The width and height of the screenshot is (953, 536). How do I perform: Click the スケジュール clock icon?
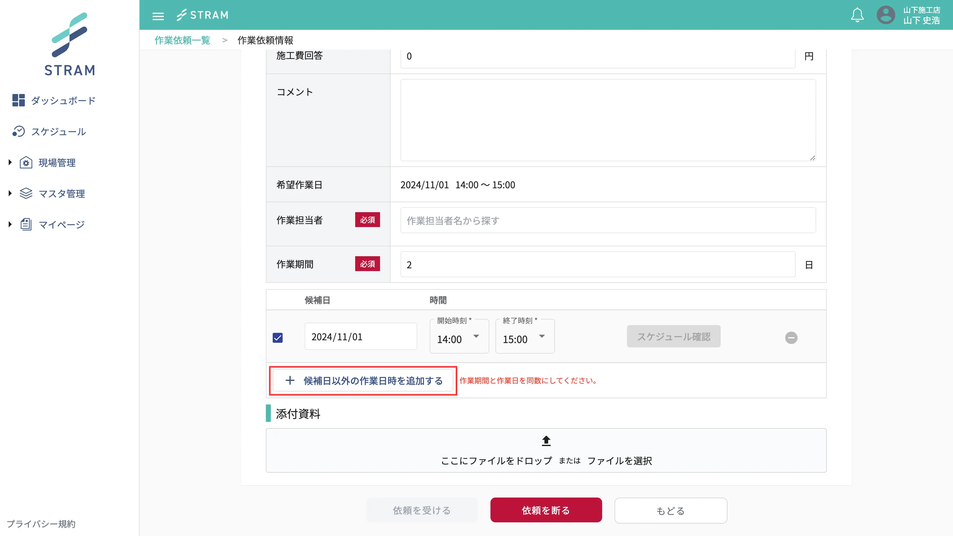point(18,131)
